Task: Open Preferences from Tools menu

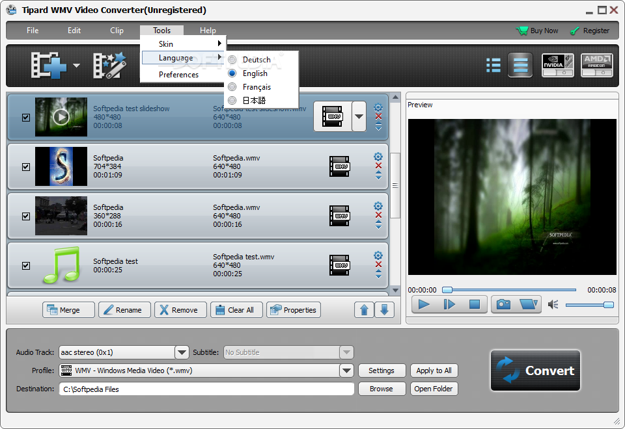Action: coord(184,74)
